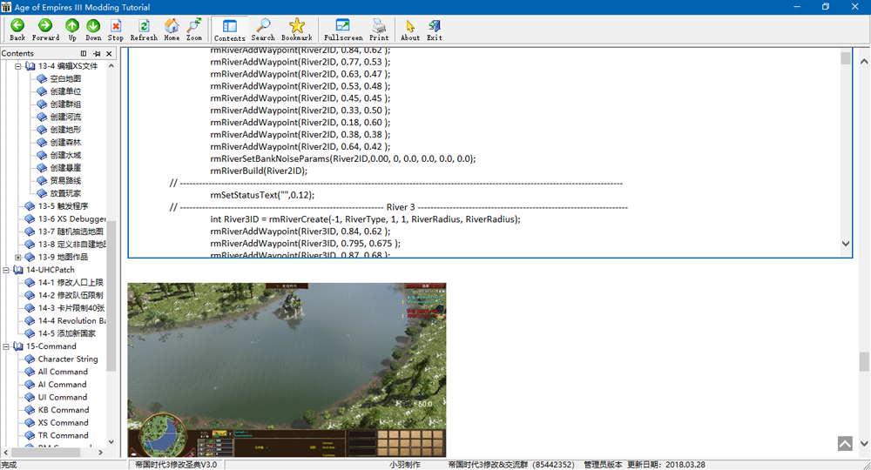Expand the 13-9 地图作品 node
The height and width of the screenshot is (470, 871).
coord(17,257)
